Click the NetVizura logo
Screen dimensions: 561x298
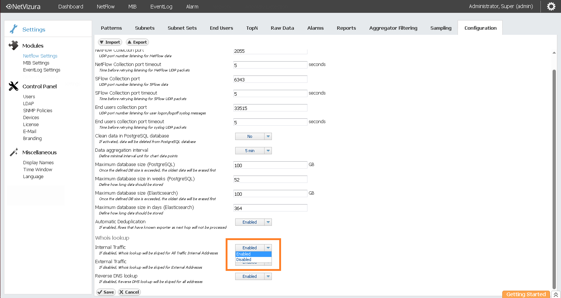[x=23, y=7]
